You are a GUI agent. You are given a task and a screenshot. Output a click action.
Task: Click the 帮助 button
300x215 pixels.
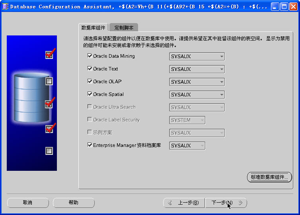click(x=74, y=203)
